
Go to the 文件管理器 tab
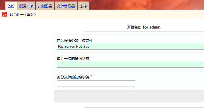tap(66, 6)
